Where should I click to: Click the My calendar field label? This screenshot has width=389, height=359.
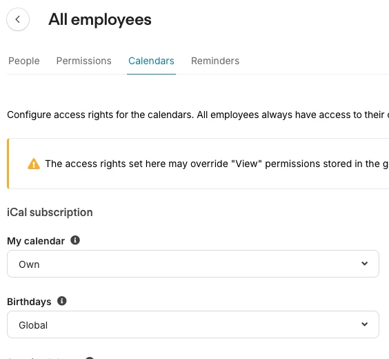tap(36, 241)
